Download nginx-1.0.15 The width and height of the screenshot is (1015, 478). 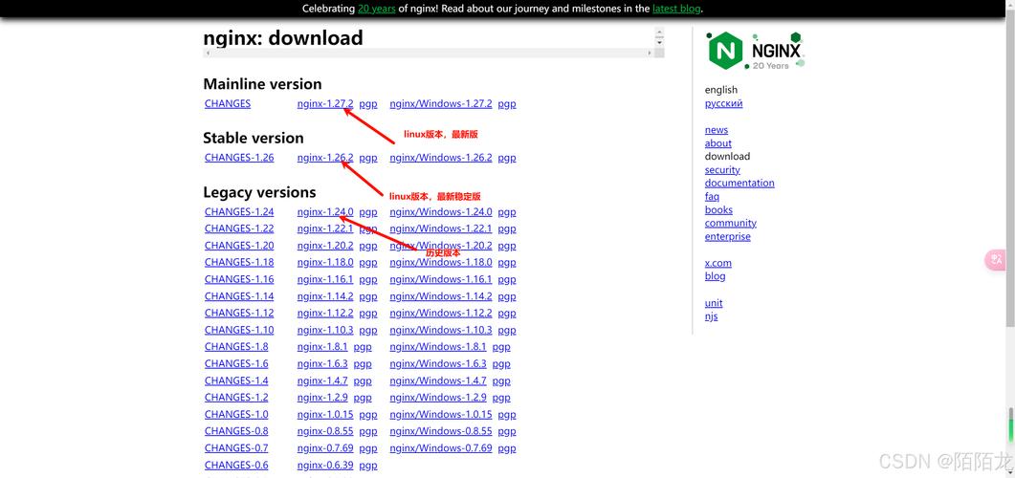(x=325, y=414)
